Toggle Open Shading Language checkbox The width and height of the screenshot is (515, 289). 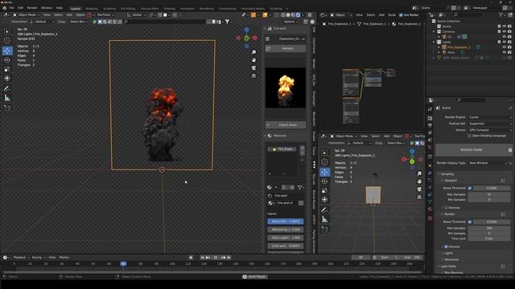coord(470,136)
